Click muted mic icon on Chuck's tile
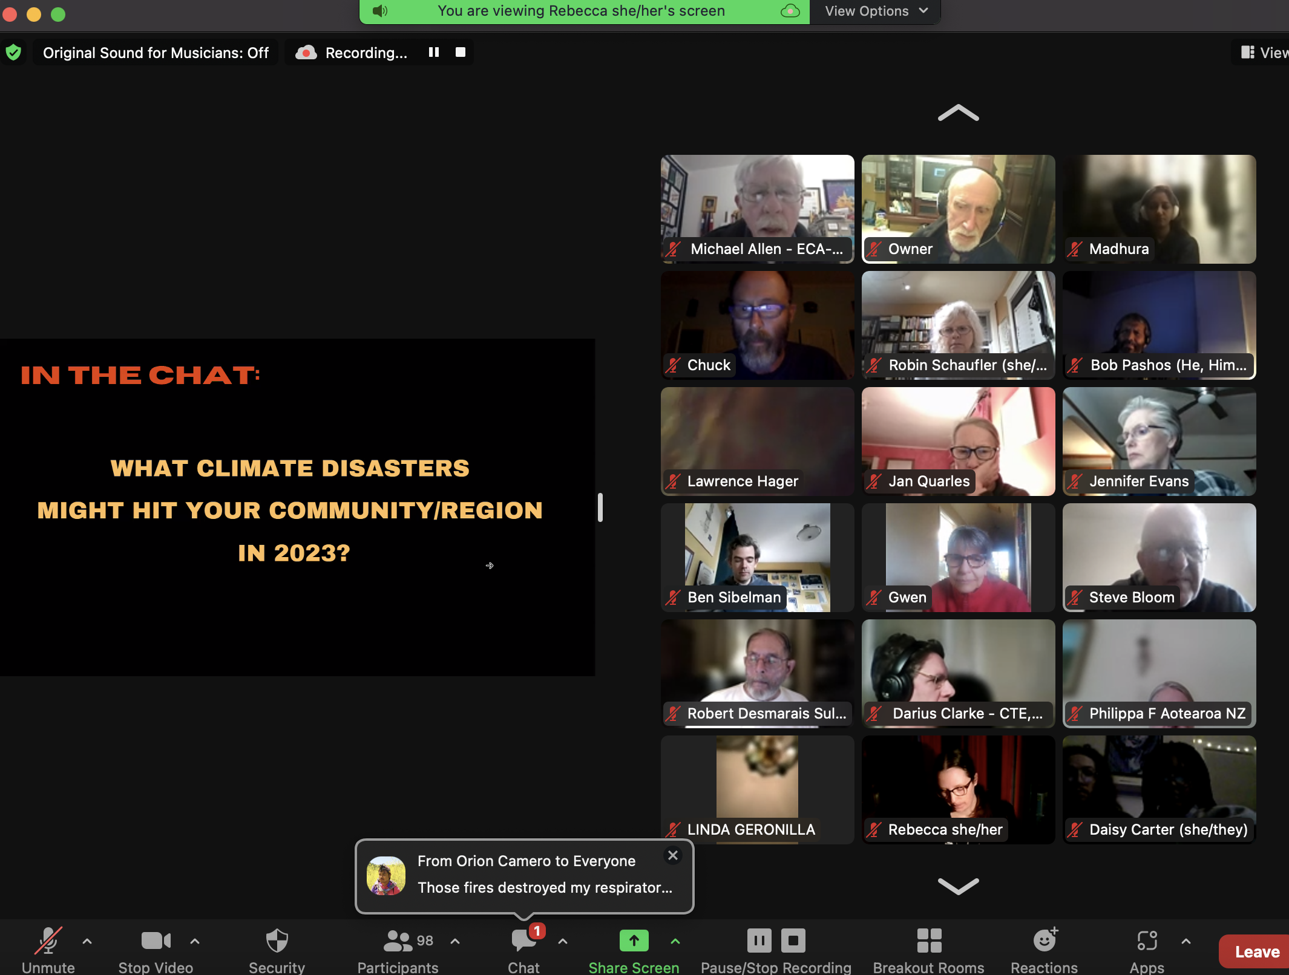Screen dimensions: 1289x975 (x=673, y=365)
